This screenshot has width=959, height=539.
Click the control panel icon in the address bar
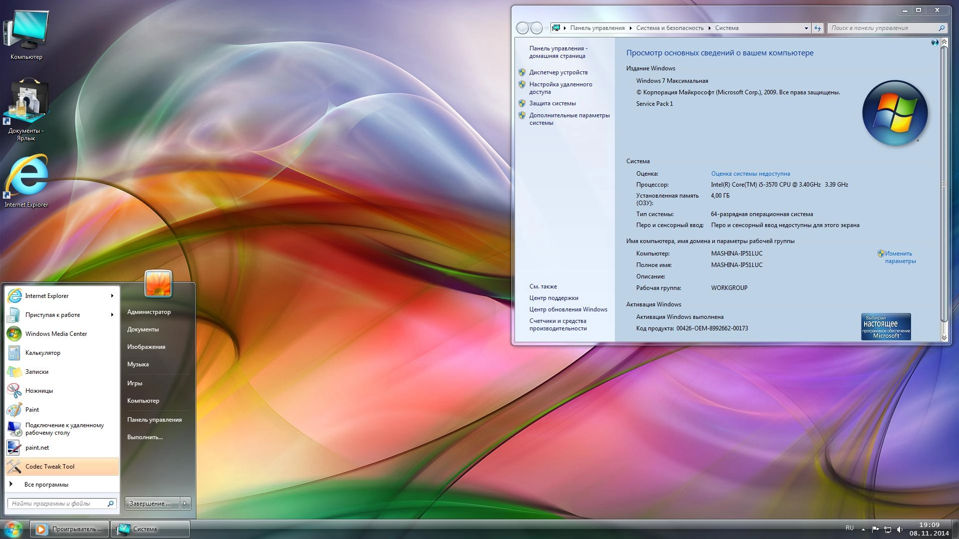tap(556, 28)
